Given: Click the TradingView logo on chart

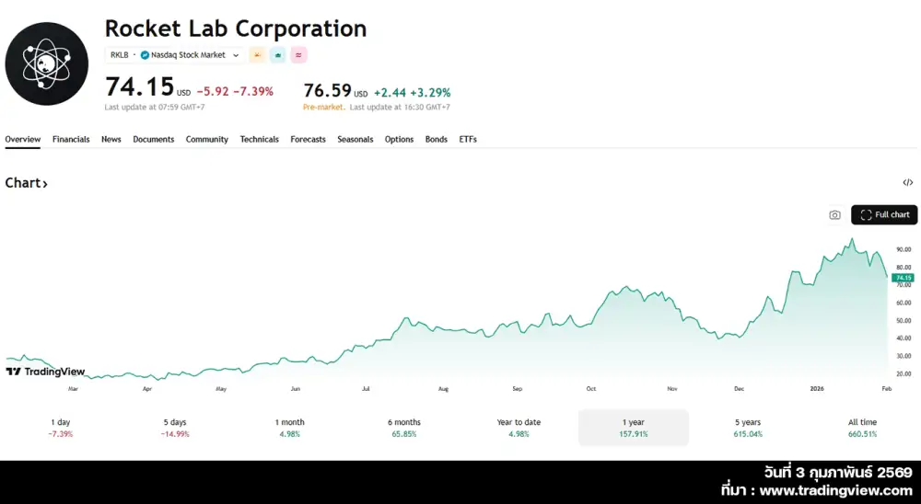Looking at the screenshot, I should coord(45,372).
